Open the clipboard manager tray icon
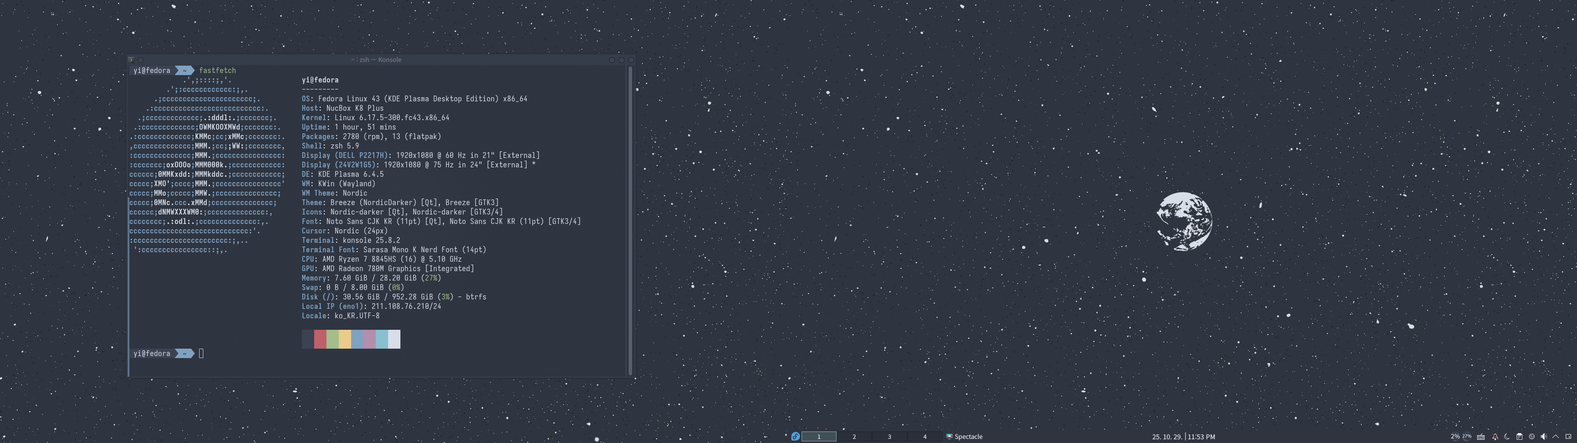The image size is (1577, 443). pyautogui.click(x=1520, y=437)
